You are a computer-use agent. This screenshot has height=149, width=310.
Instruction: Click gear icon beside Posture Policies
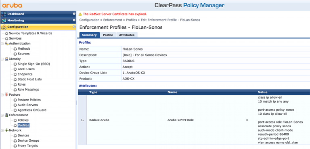[x=15, y=100]
